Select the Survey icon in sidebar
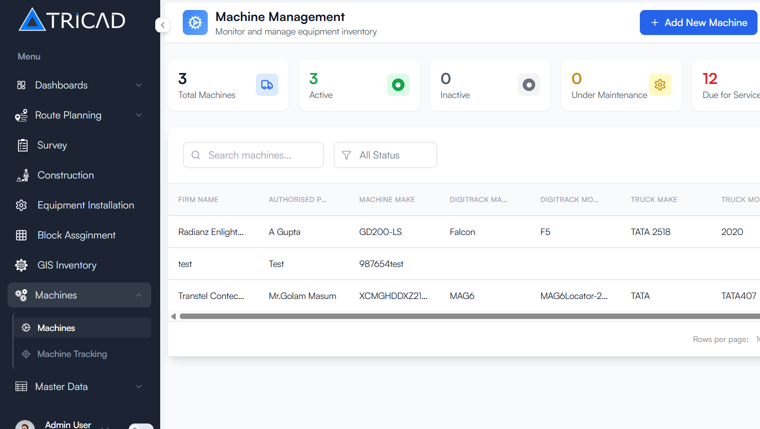760x429 pixels. 23,145
